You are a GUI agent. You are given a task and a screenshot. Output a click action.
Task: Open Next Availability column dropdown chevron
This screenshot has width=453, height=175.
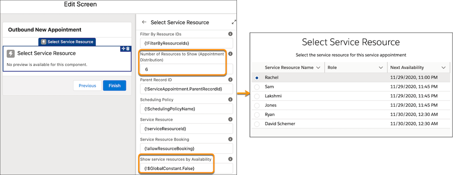click(x=443, y=68)
